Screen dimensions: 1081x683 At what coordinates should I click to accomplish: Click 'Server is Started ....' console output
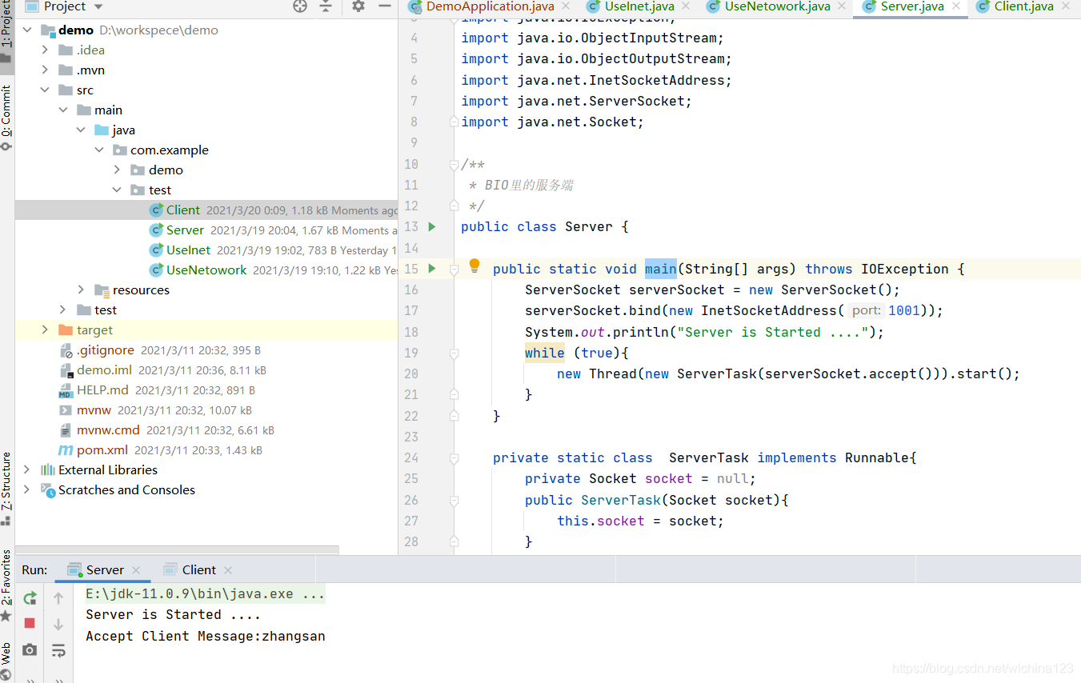pos(174,615)
